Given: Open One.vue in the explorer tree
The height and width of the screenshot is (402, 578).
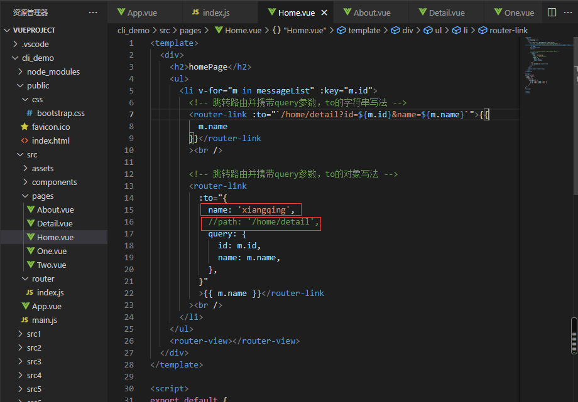Looking at the screenshot, I should 54,251.
